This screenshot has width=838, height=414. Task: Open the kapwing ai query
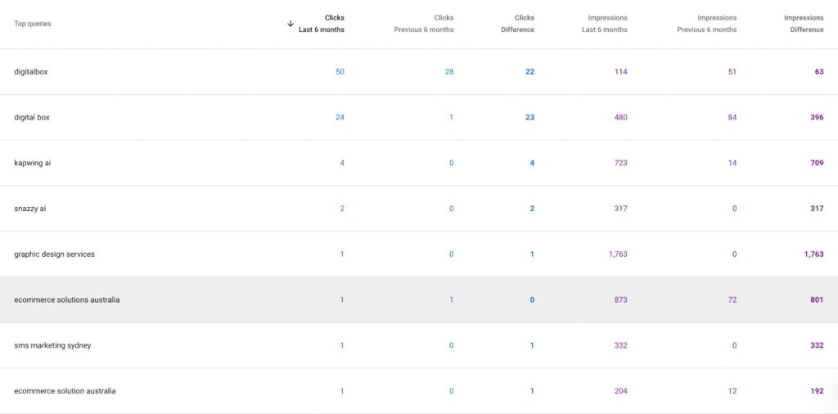[x=33, y=163]
